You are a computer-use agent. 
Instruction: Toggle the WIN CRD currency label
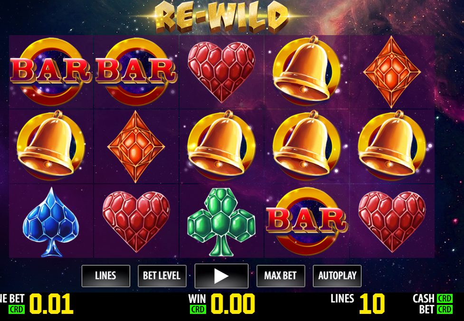198,310
